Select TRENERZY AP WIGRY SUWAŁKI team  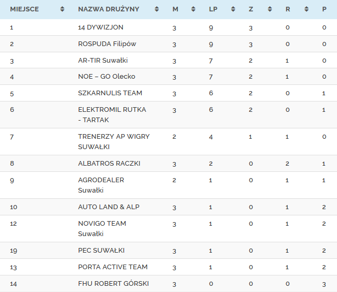tap(114, 141)
